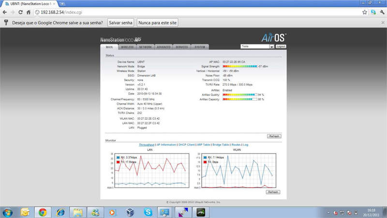Open the SERVICES tab
The height and width of the screenshot is (218, 387).
click(x=182, y=47)
